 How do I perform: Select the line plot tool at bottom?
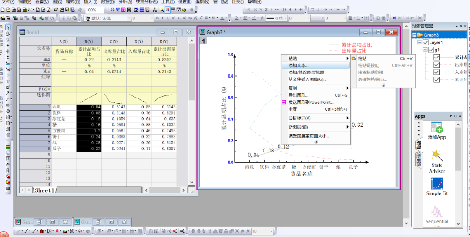pyautogui.click(x=19, y=231)
